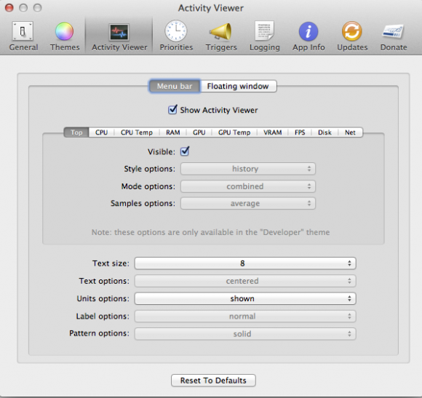The image size is (422, 398).
Task: Open the Themes color wheel pane
Action: (65, 36)
